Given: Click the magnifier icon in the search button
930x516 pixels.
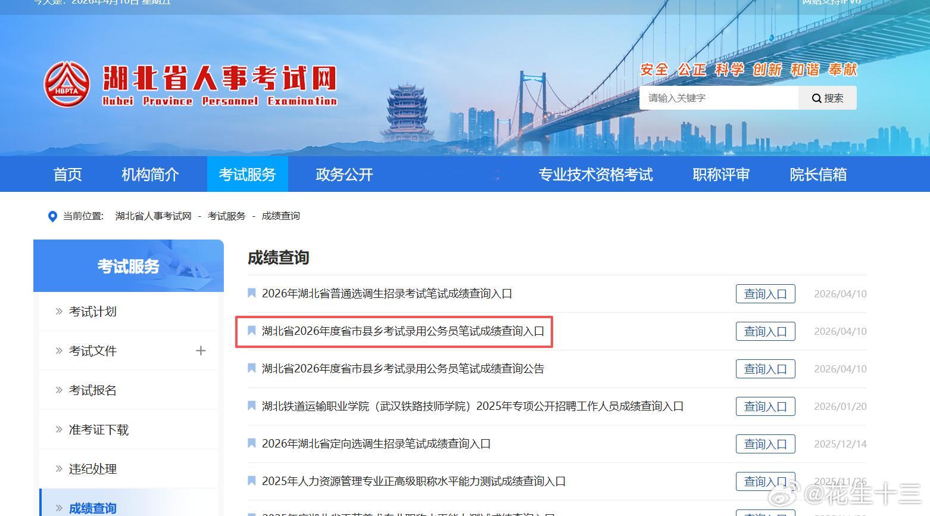Looking at the screenshot, I should point(816,98).
